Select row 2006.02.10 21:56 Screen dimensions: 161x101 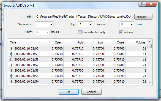78,70
